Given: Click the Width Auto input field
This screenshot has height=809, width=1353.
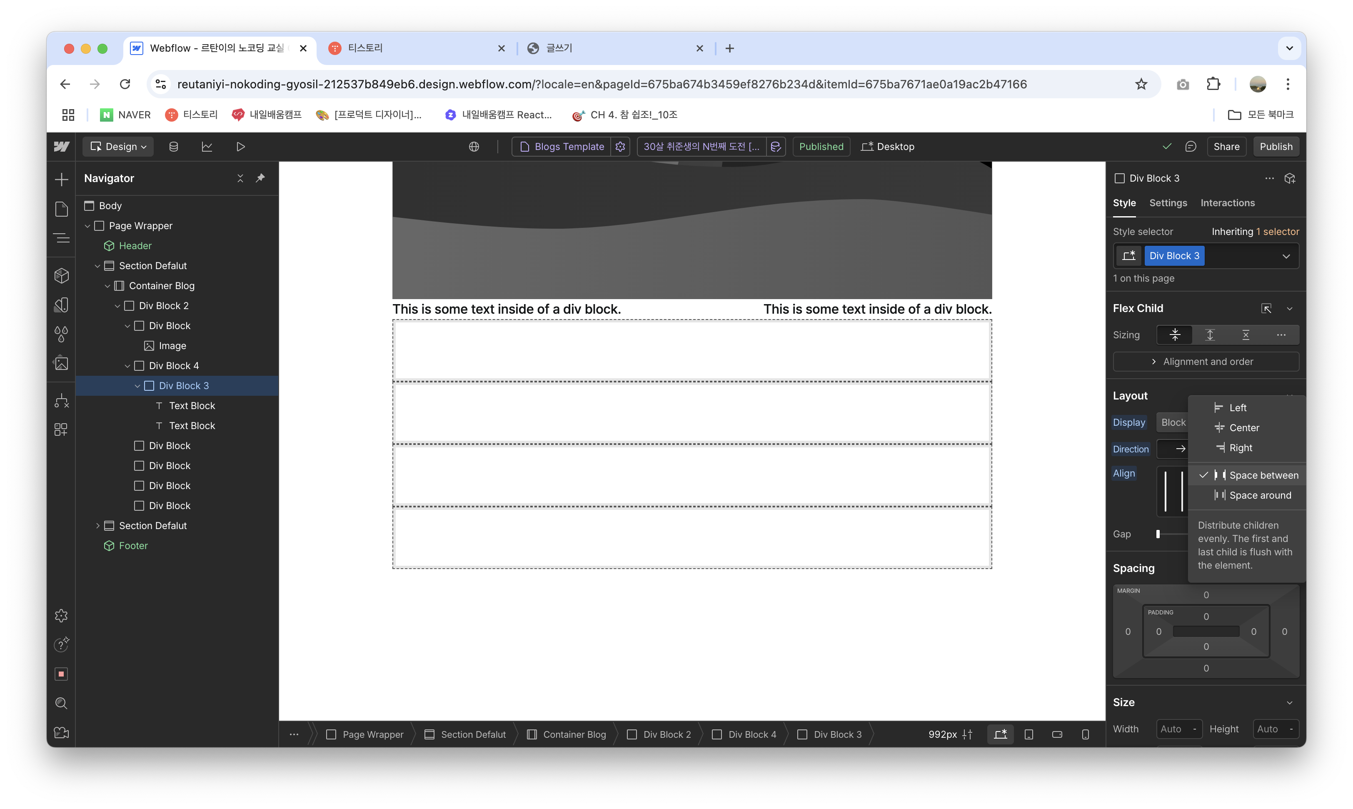Looking at the screenshot, I should click(1179, 729).
